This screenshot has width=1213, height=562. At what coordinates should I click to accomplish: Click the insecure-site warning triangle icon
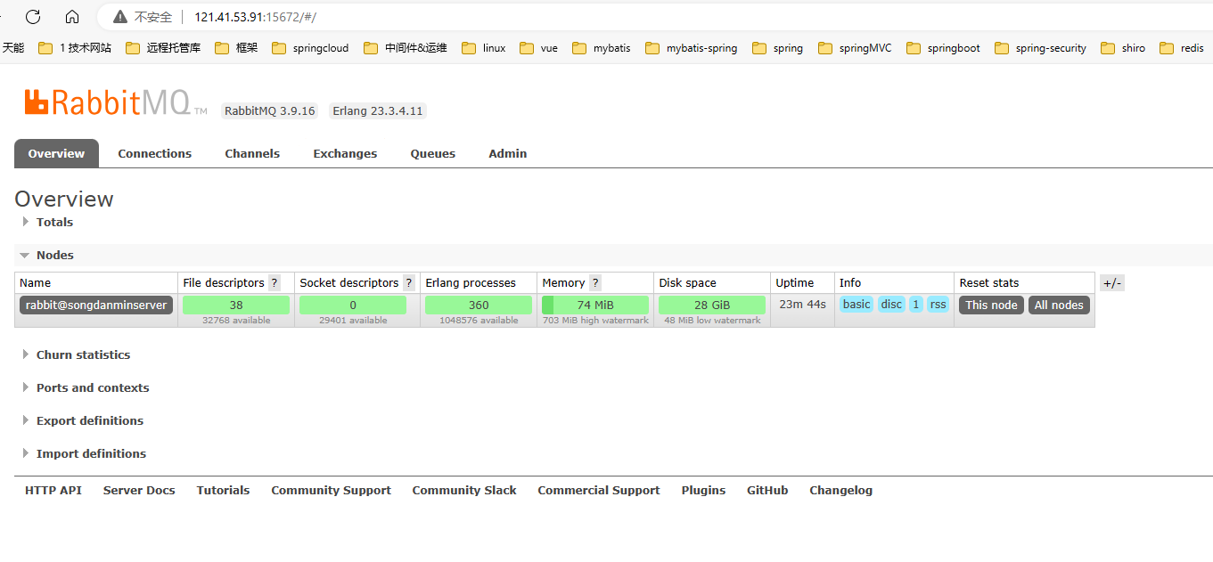point(120,16)
